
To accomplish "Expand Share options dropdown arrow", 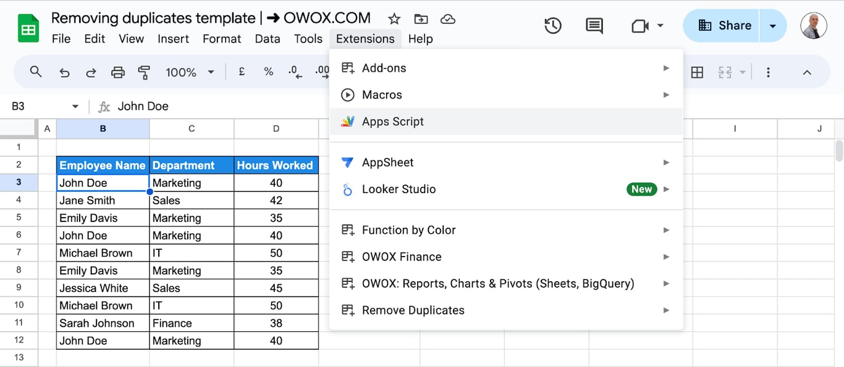I will click(x=773, y=26).
